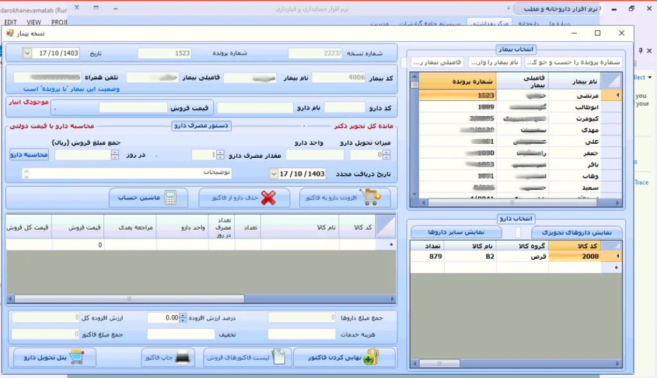Click the pin icon on the right docked panel

click(640, 51)
